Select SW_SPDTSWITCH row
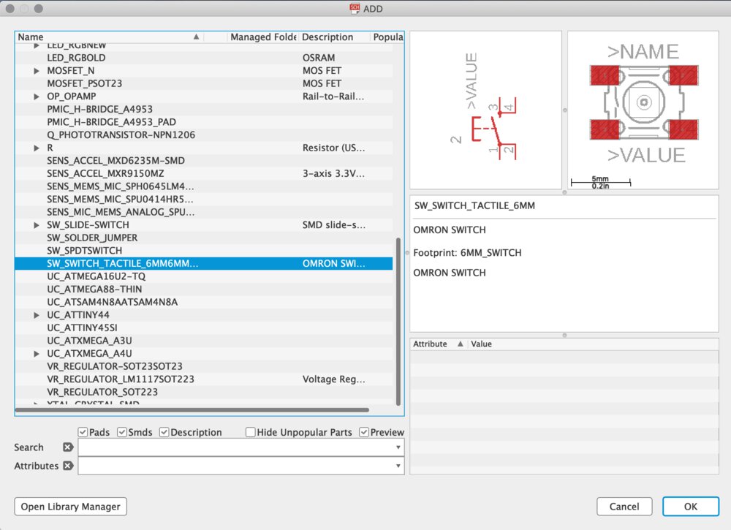The image size is (731, 530). click(204, 251)
